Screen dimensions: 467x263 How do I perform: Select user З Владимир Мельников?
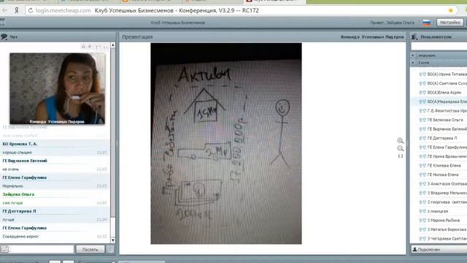point(447,193)
